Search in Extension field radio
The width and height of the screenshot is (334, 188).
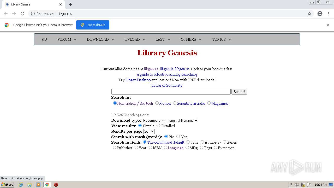tap(216, 148)
